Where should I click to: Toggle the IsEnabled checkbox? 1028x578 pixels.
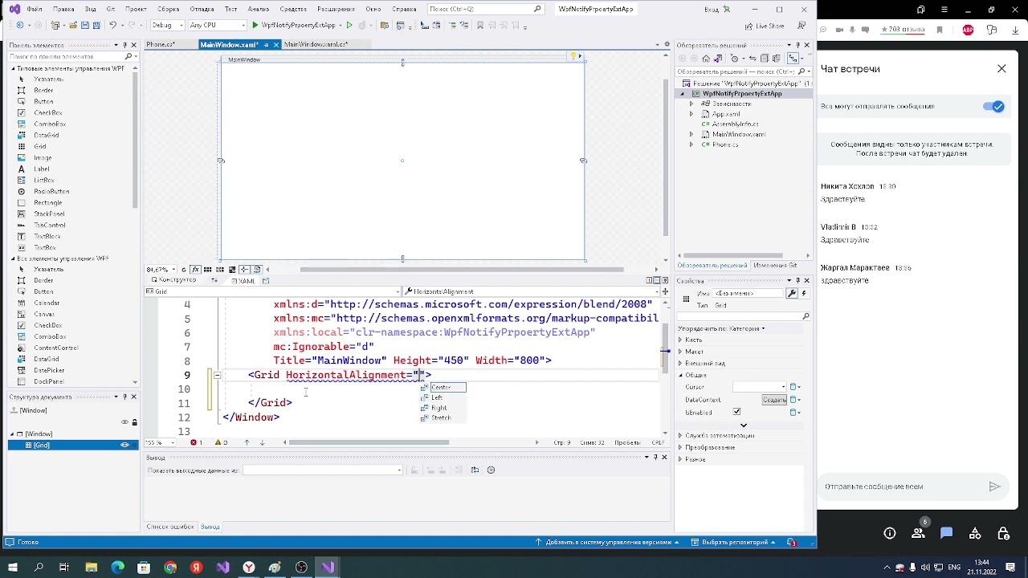pyautogui.click(x=736, y=412)
